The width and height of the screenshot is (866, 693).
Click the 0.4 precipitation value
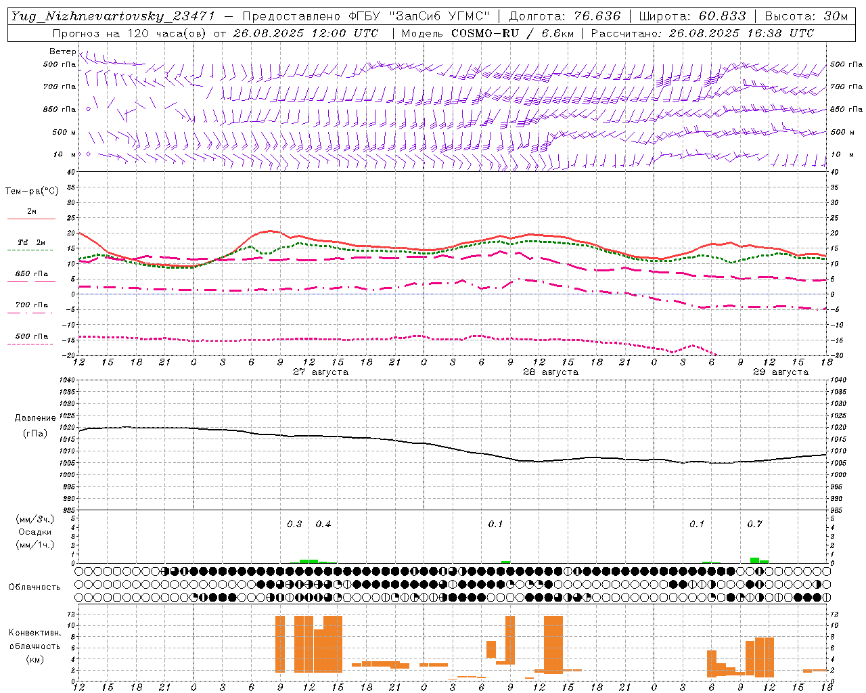[323, 524]
